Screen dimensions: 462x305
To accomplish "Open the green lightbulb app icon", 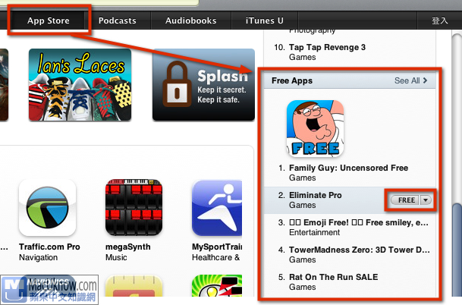I will click(217, 286).
